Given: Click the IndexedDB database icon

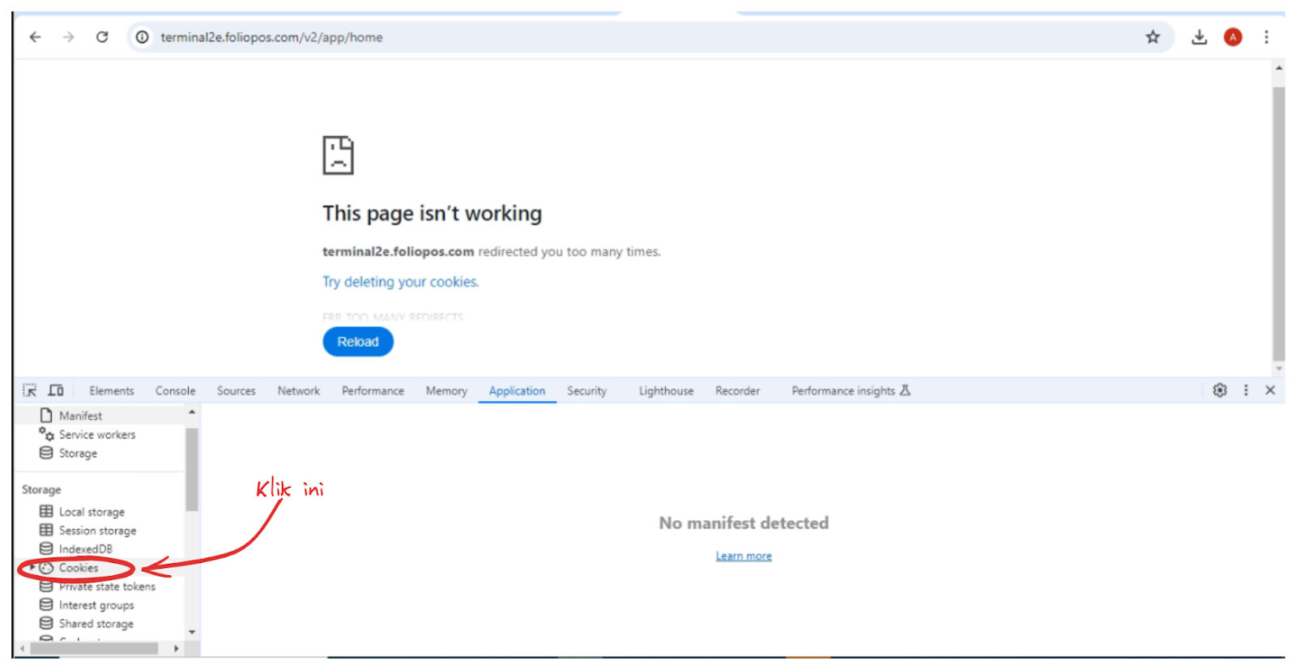Looking at the screenshot, I should 46,548.
